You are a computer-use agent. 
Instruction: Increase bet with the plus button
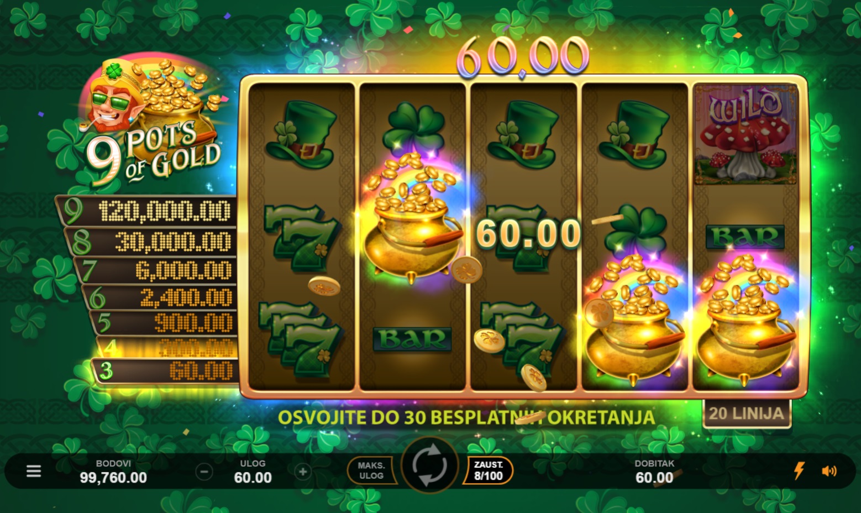pyautogui.click(x=302, y=472)
